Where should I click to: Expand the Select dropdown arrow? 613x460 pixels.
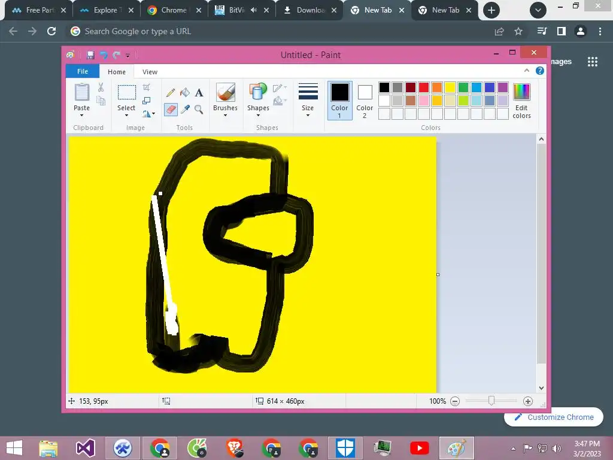coord(126,116)
